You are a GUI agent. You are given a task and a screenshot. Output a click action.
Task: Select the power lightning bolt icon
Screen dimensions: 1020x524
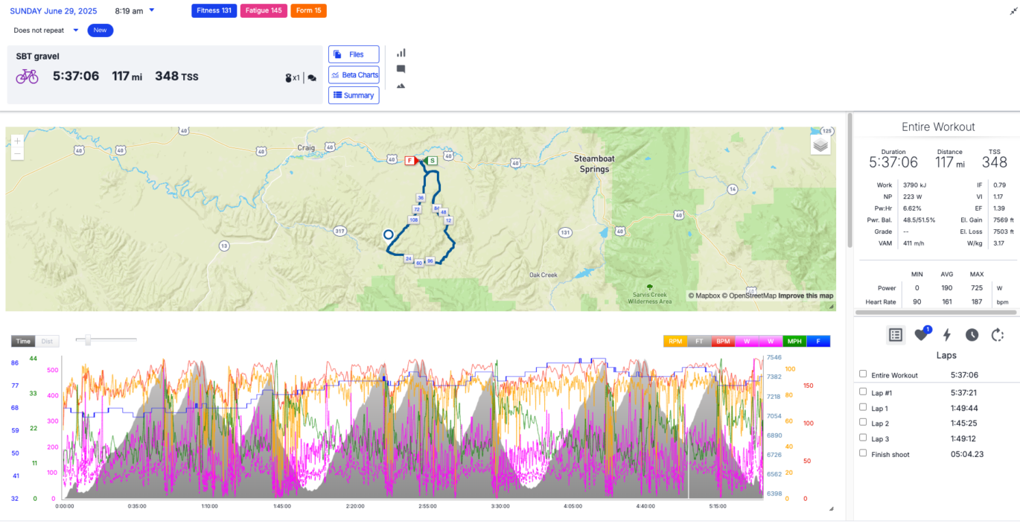point(946,335)
